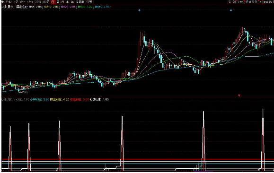Select the 15分 period tab
The image size is (274, 173).
click(30, 2)
